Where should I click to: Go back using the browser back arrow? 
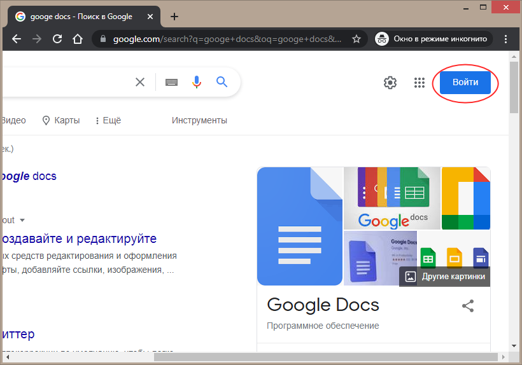pos(17,39)
